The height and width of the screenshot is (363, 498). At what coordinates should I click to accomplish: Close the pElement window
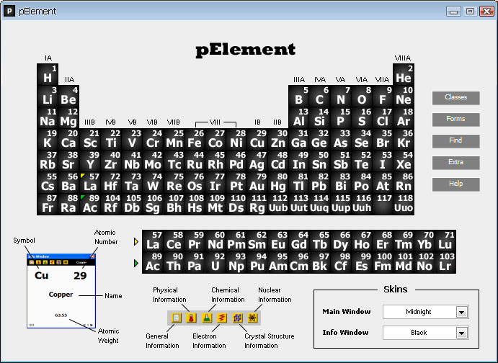click(x=486, y=11)
